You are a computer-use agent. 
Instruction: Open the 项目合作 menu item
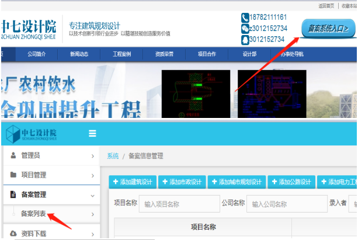pyautogui.click(x=207, y=54)
